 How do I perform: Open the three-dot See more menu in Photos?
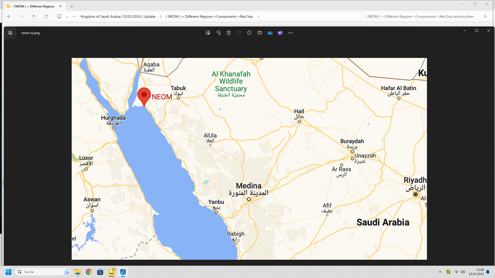[x=291, y=33]
